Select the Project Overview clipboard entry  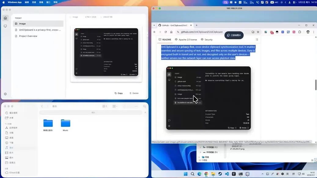tap(38, 36)
